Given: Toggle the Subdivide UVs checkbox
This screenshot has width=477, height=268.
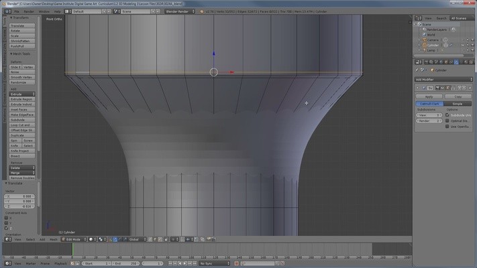Looking at the screenshot, I should coord(447,115).
